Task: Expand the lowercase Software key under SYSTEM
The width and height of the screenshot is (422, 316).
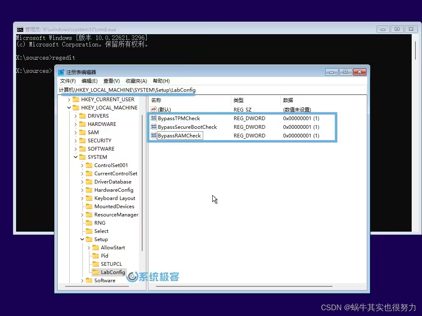Action: tap(82, 281)
